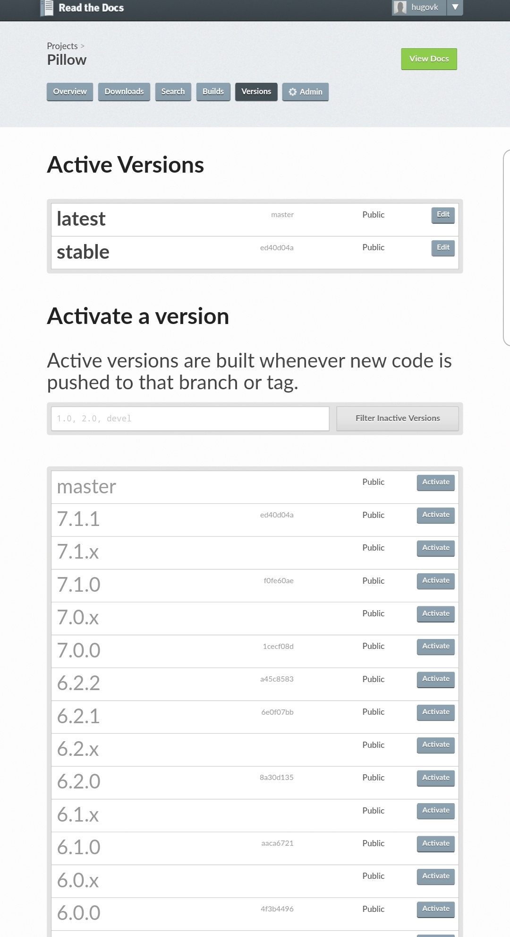Select the Versions tab
The image size is (510, 937).
pyautogui.click(x=256, y=91)
